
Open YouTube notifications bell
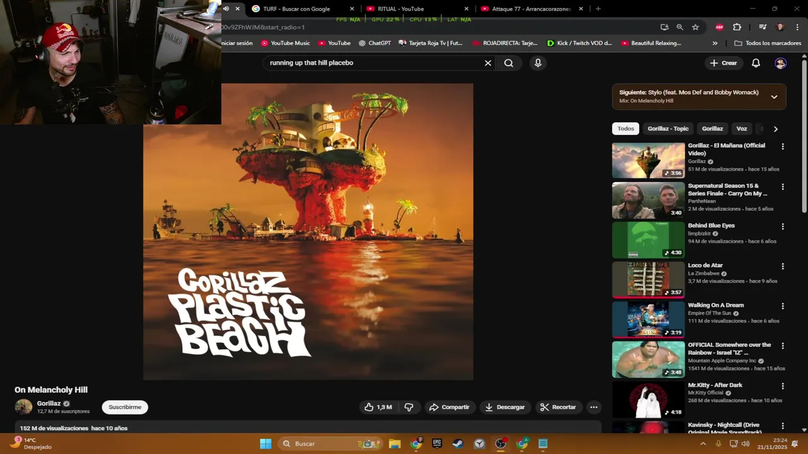click(x=756, y=63)
